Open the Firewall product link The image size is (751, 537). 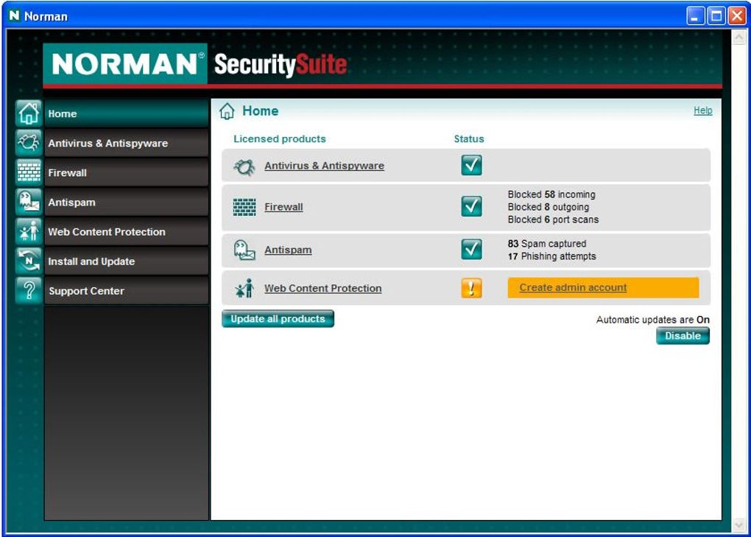tap(283, 207)
